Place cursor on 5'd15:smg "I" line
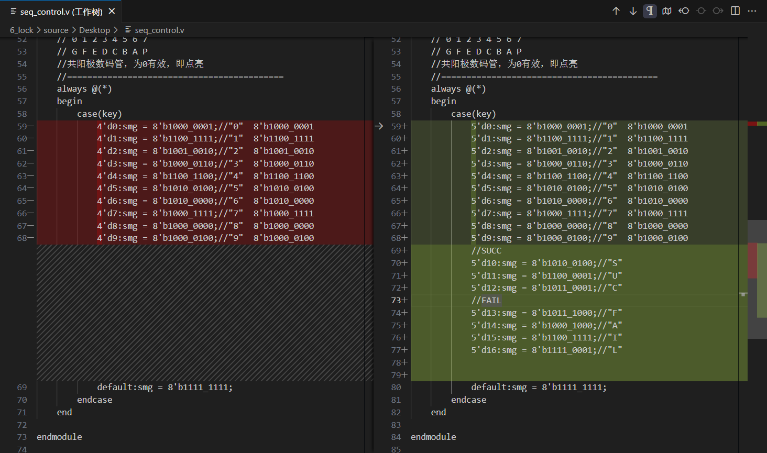767x453 pixels. click(546, 338)
